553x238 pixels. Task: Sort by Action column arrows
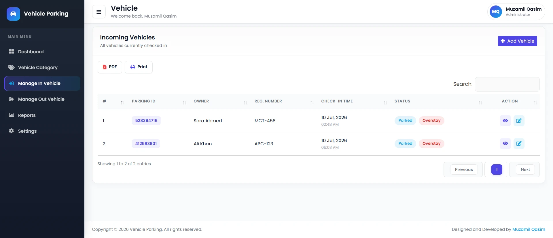(535, 102)
